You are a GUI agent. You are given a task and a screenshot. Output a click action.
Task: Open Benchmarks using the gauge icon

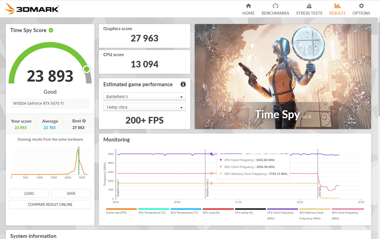point(275,6)
